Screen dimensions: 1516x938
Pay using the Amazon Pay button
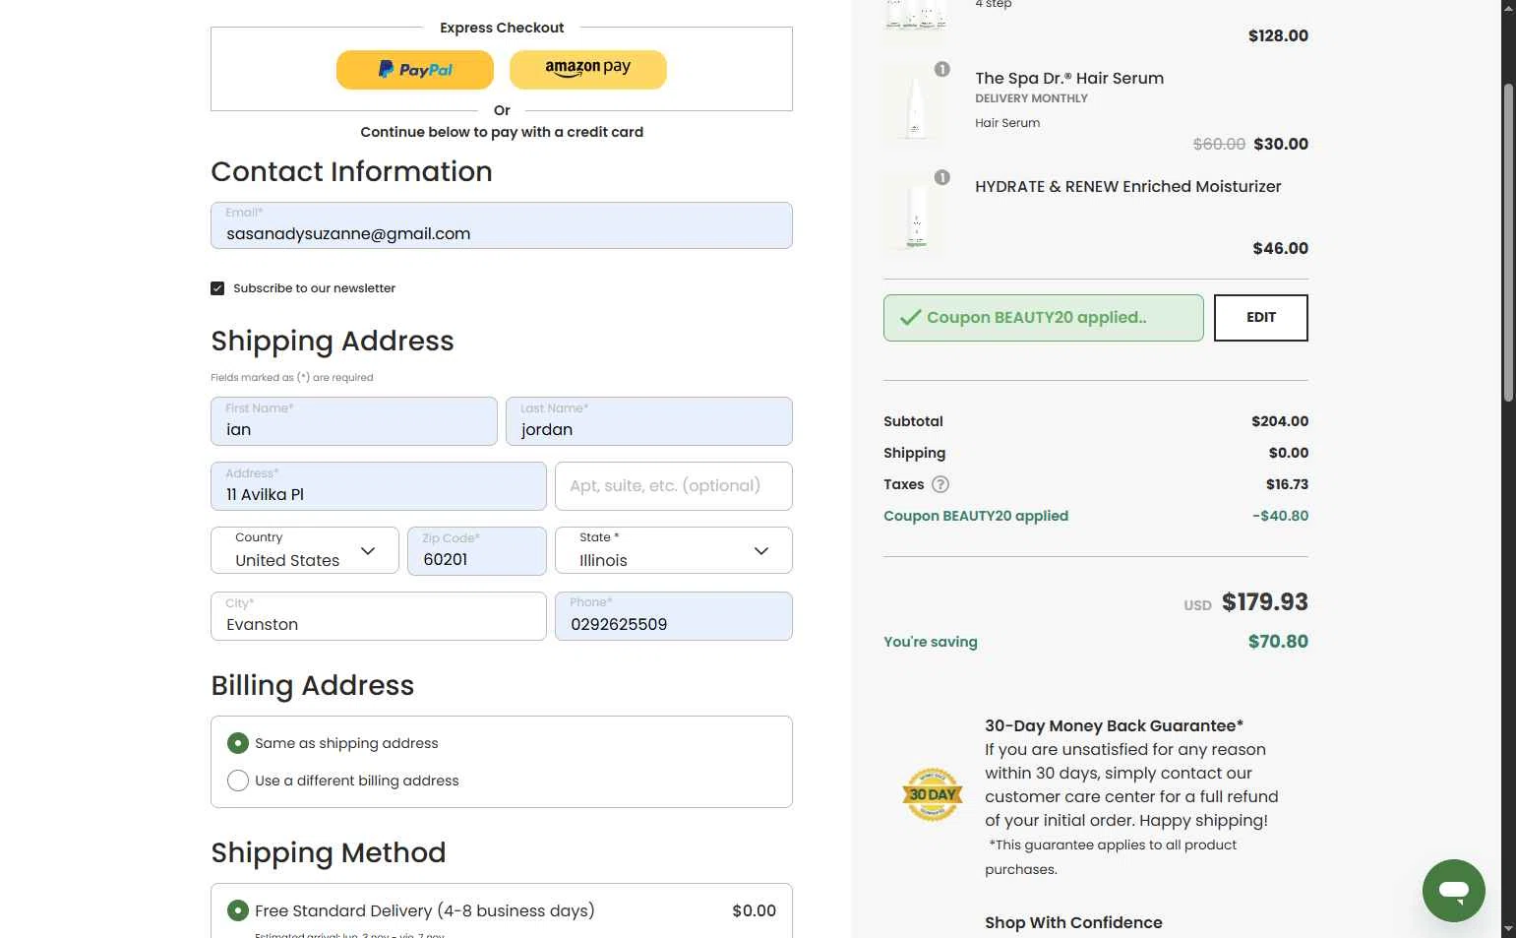click(588, 70)
